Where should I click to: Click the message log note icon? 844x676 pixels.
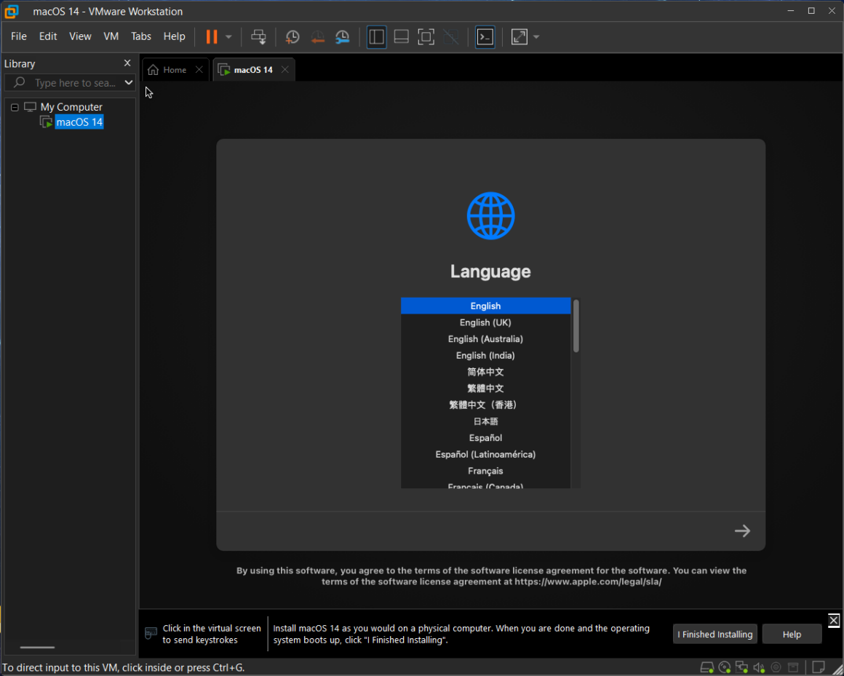pyautogui.click(x=819, y=667)
